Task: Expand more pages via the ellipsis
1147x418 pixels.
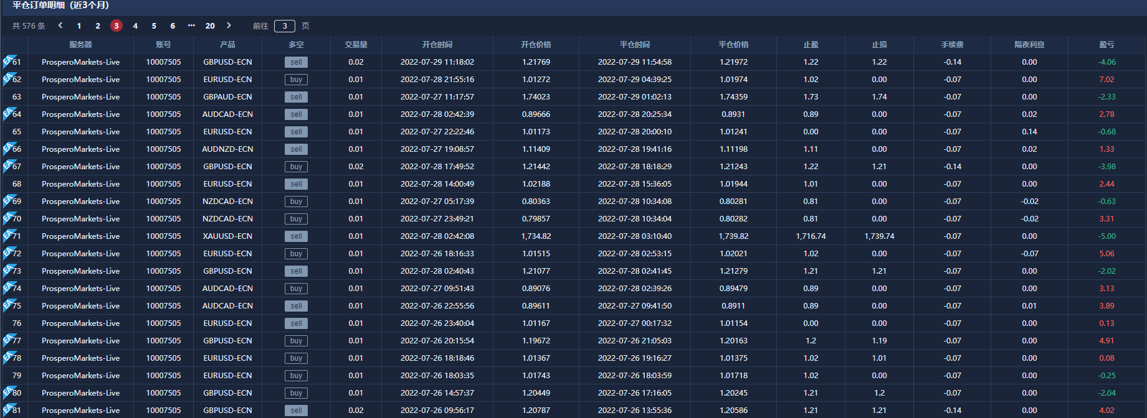Action: 191,26
